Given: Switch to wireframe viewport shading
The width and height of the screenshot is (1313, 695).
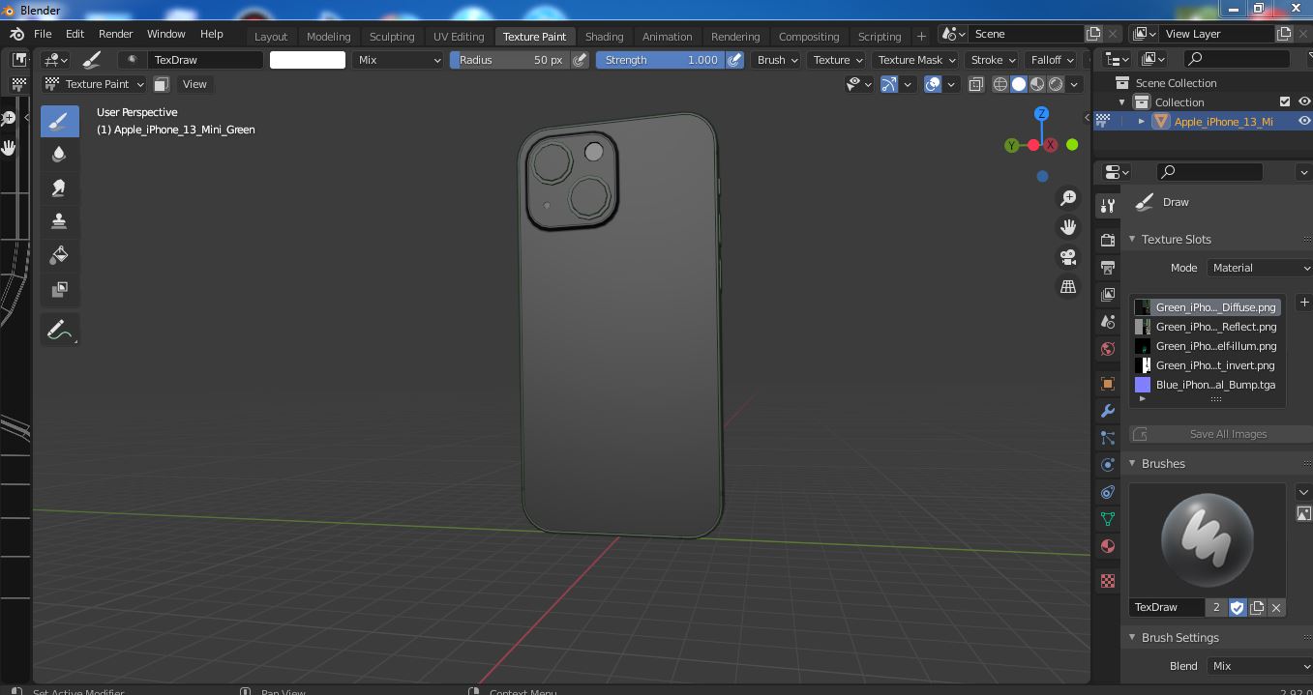Looking at the screenshot, I should click(1000, 84).
